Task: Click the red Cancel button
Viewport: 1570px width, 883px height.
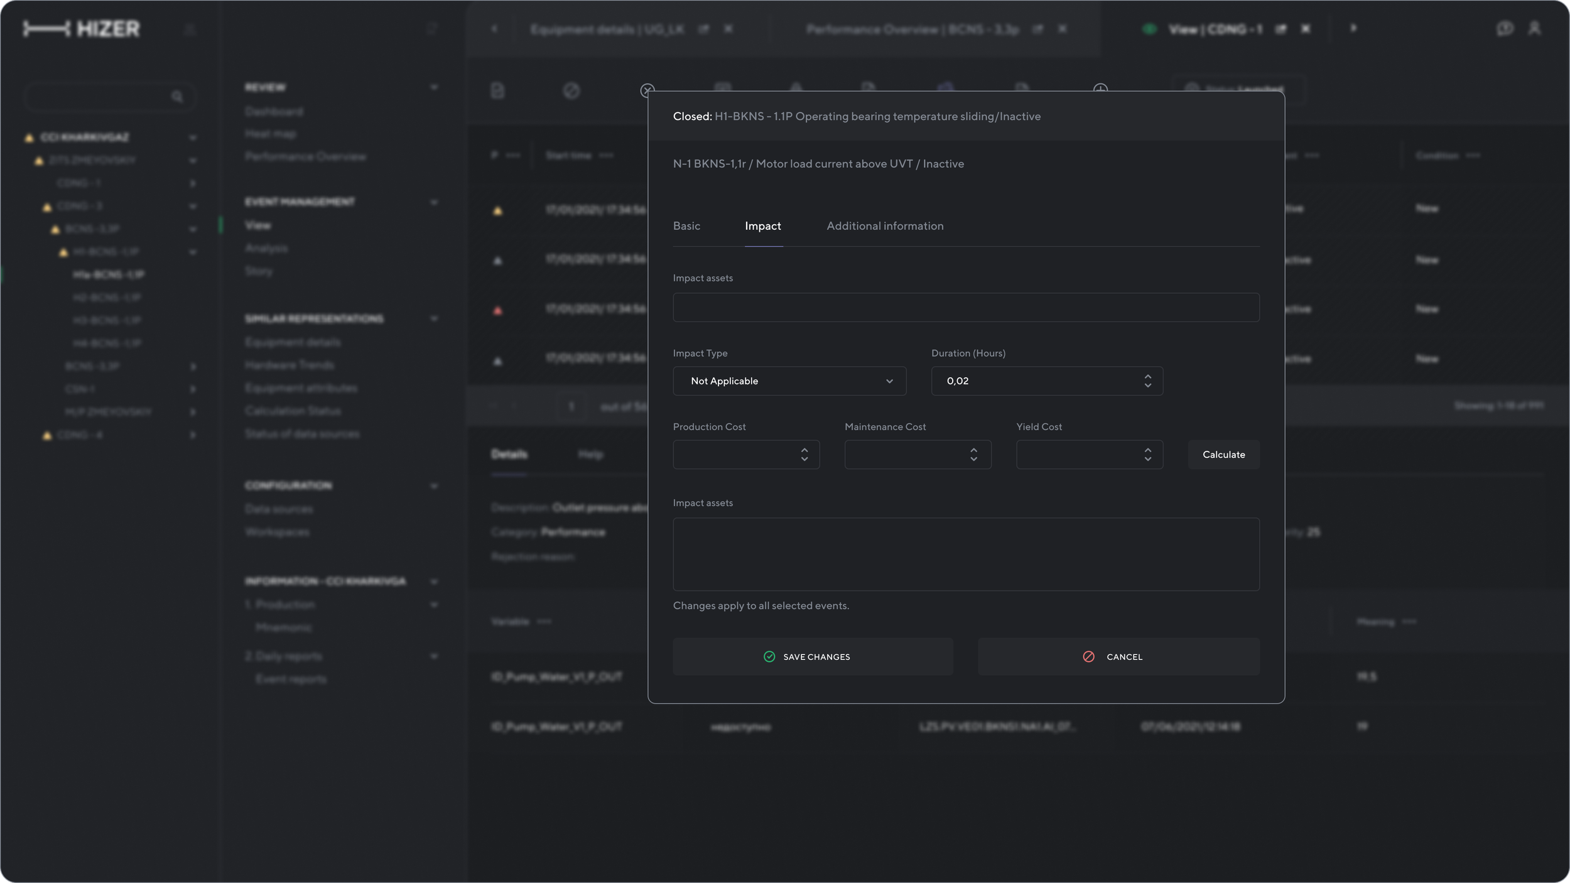Action: 1118,656
